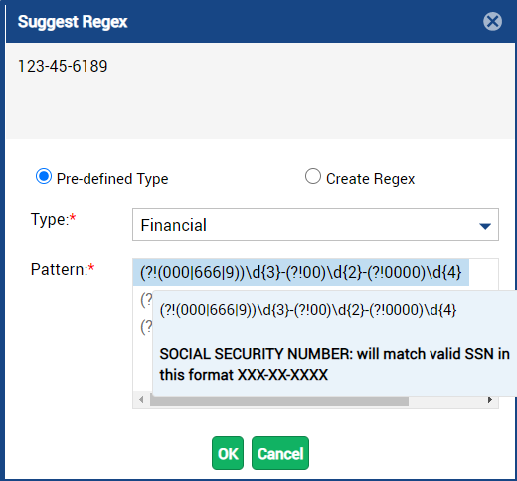This screenshot has width=517, height=481.
Task: Dismiss with the Cancel button
Action: tap(280, 453)
